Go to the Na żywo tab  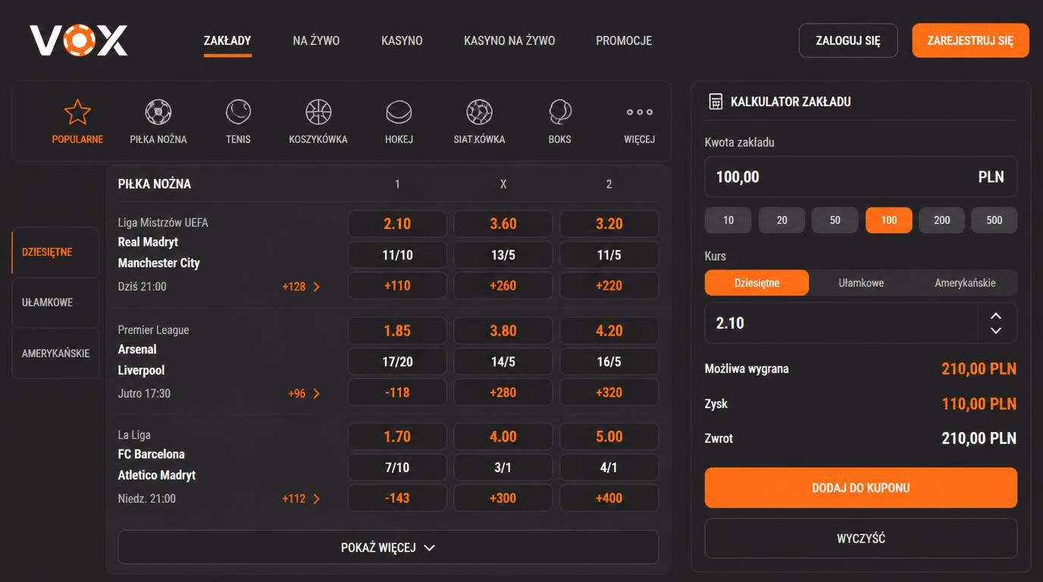click(x=316, y=41)
